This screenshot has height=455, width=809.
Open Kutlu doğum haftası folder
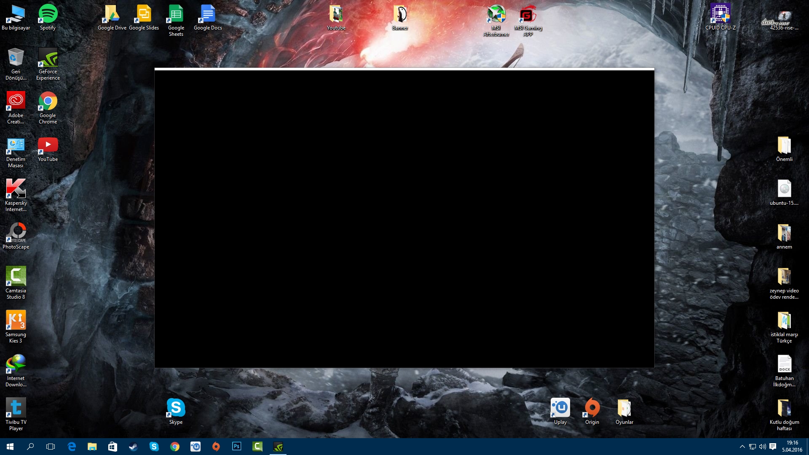point(784,415)
